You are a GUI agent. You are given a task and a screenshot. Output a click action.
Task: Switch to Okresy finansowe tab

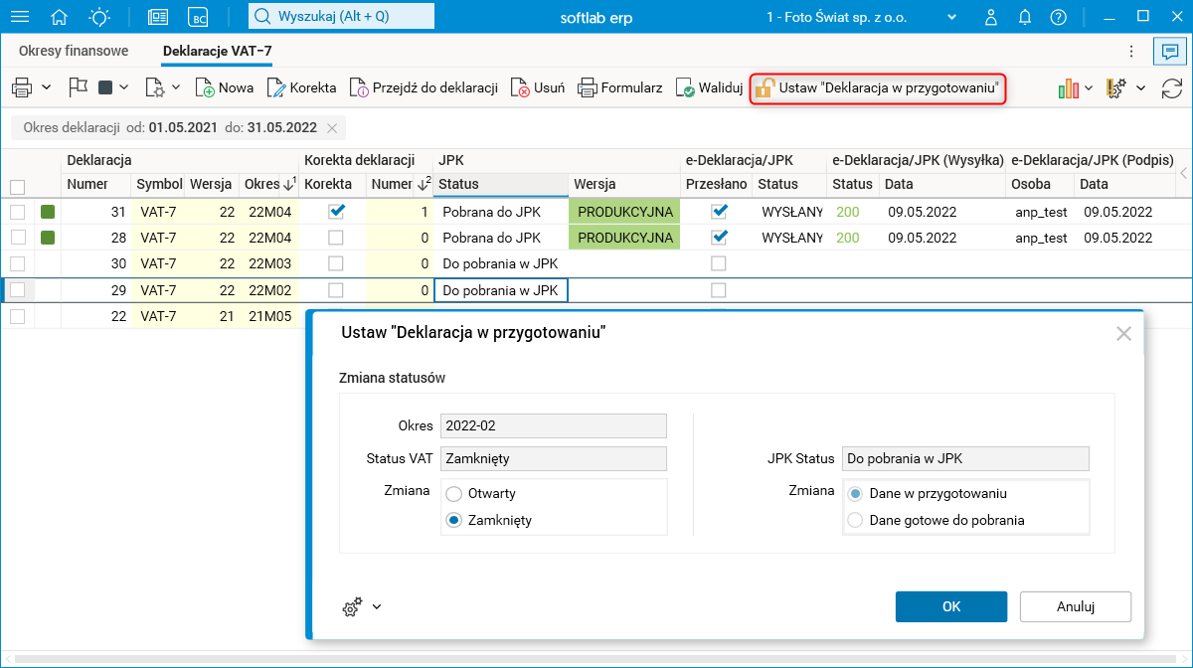click(x=74, y=51)
